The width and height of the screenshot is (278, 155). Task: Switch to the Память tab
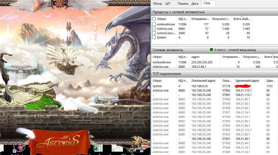pyautogui.click(x=183, y=4)
